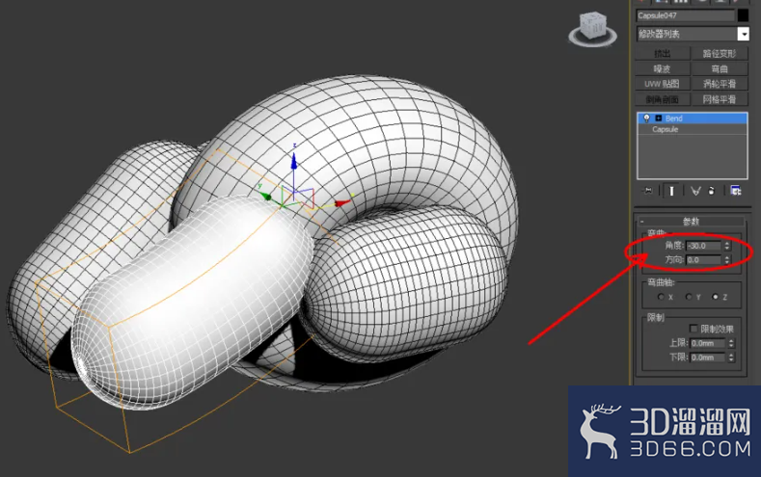
Task: Click the red X axis gizmo arrow
Action: pyautogui.click(x=342, y=202)
